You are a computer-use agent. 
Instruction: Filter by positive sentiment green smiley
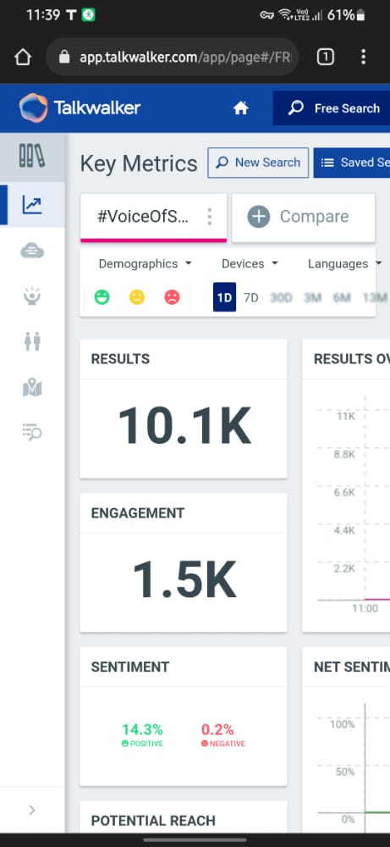[102, 297]
